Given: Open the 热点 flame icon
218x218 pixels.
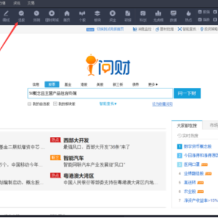Looking at the screenshot, I should 188,16.
